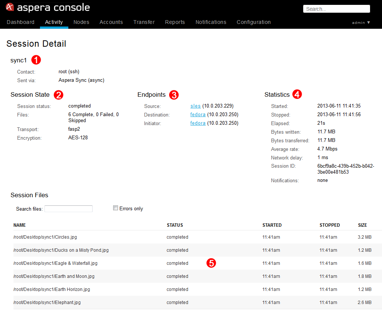Select the Earth and Moon.jpg row
The image size is (382, 310).
pyautogui.click(x=198, y=276)
